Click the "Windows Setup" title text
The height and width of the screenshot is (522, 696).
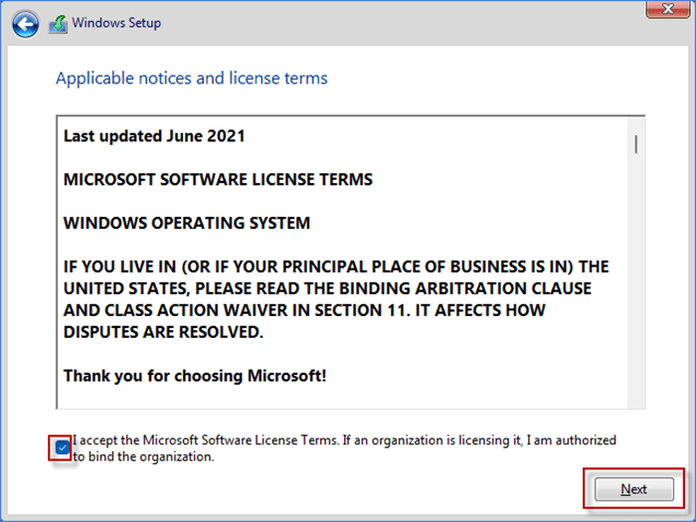(116, 23)
